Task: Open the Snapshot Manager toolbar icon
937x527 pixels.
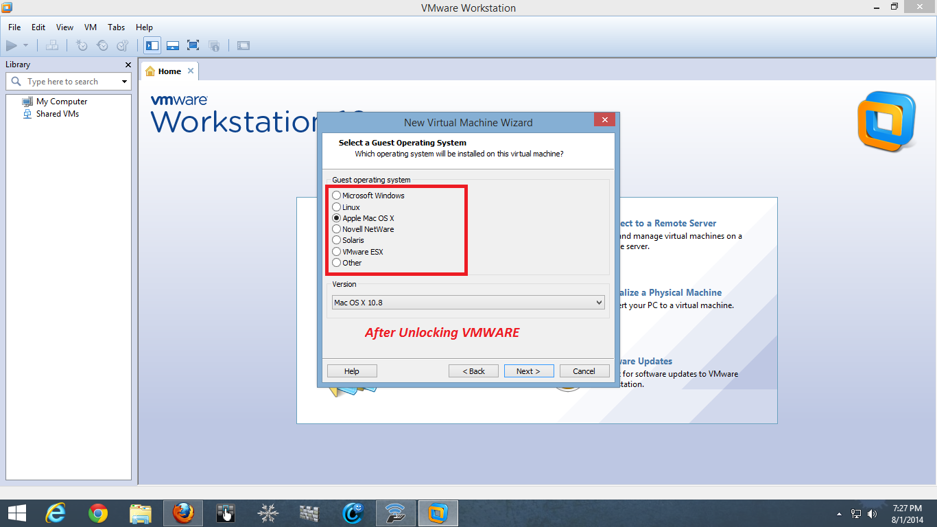Action: (x=123, y=45)
